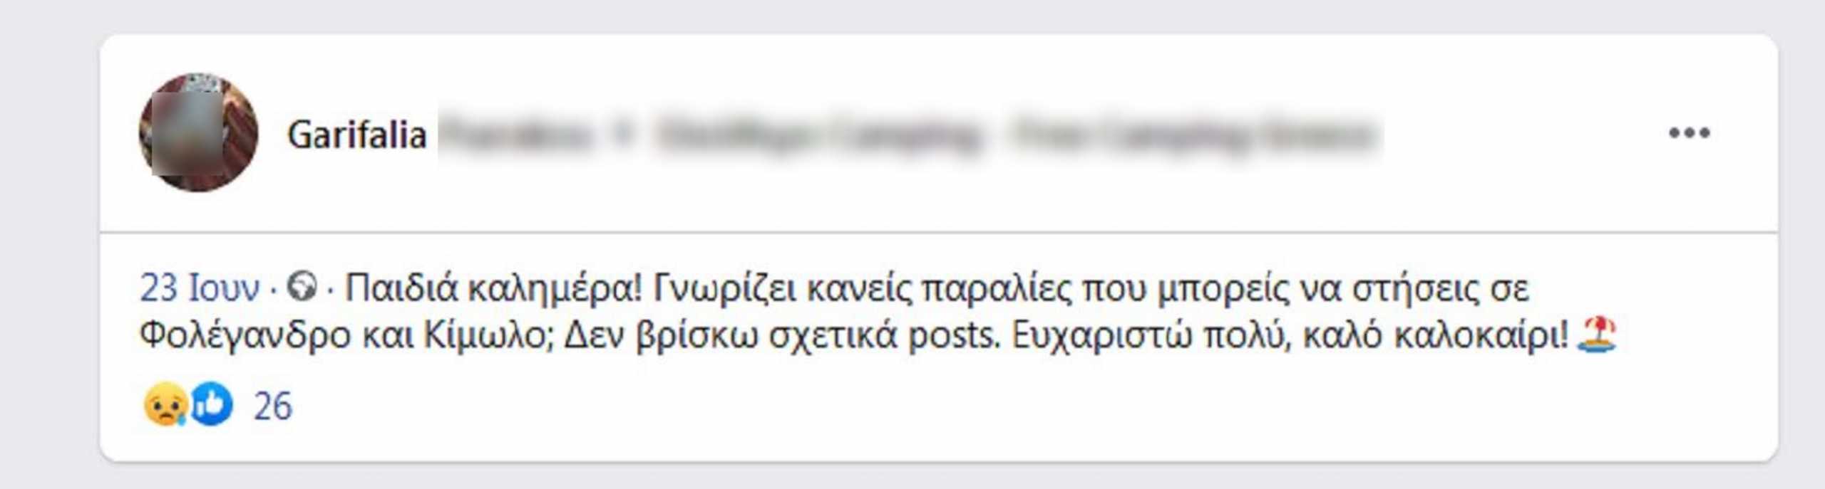This screenshot has height=489, width=1825.
Task: Click the sad crying reaction emoji
Action: 165,404
